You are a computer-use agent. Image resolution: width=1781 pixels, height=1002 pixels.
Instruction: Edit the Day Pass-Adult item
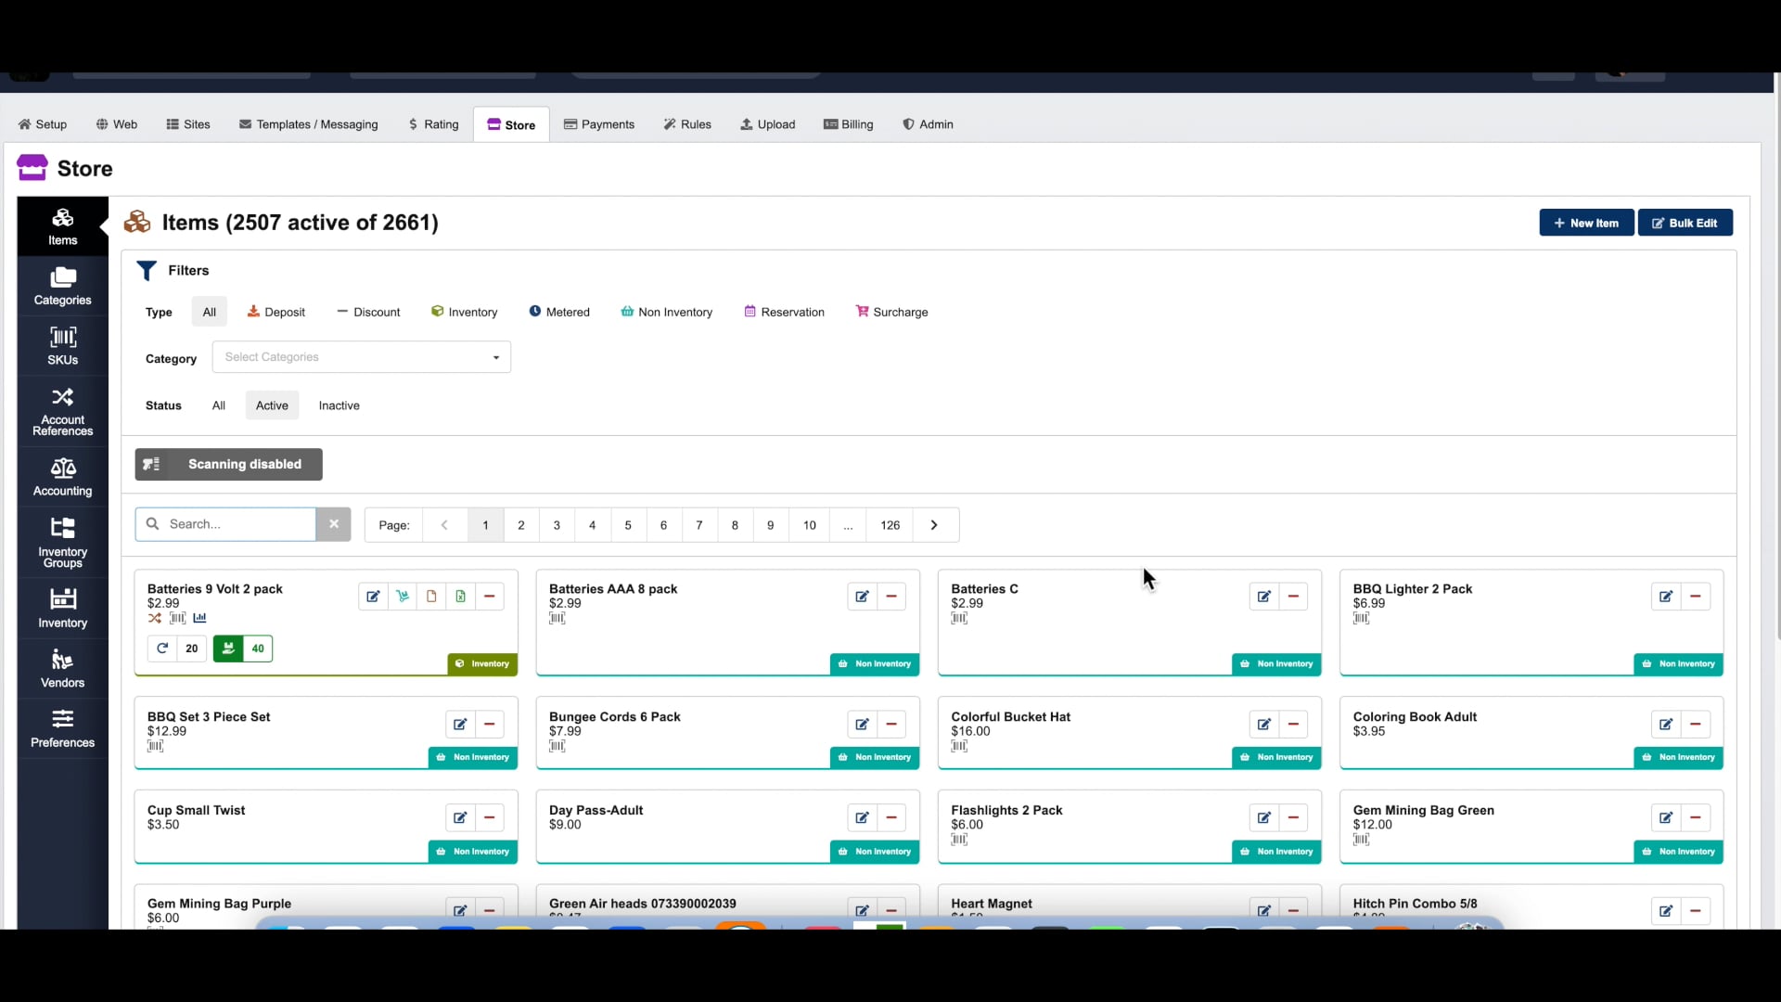click(862, 818)
